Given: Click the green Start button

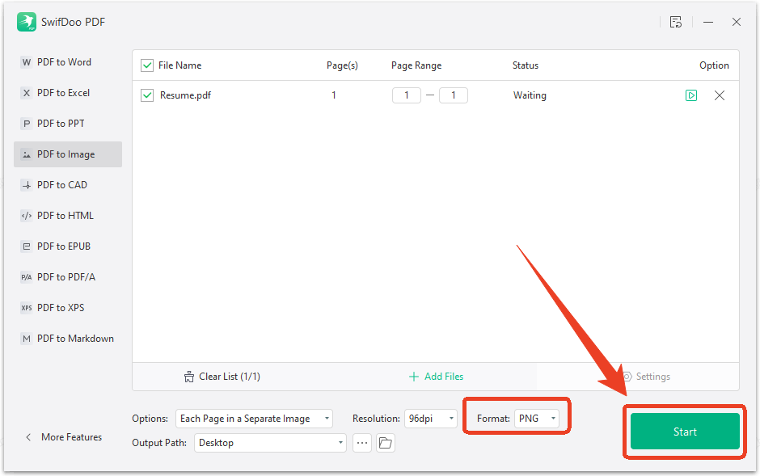Looking at the screenshot, I should tap(685, 432).
